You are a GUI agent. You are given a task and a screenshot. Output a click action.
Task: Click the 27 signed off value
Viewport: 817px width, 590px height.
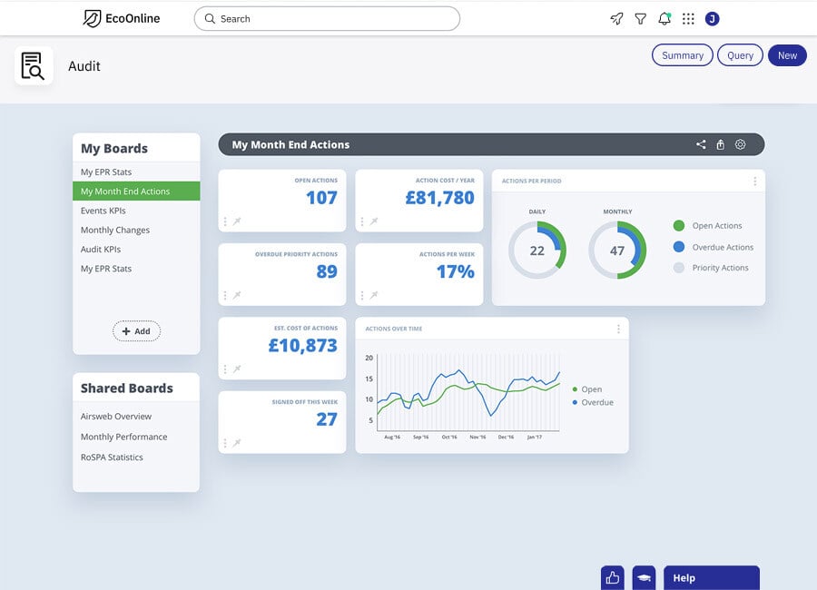[327, 419]
